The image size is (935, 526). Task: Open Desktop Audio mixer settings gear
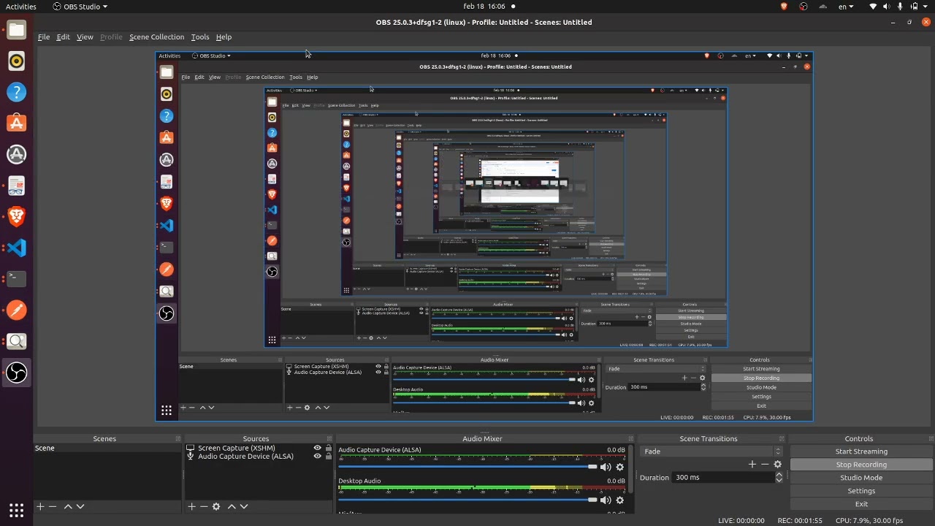(620, 500)
